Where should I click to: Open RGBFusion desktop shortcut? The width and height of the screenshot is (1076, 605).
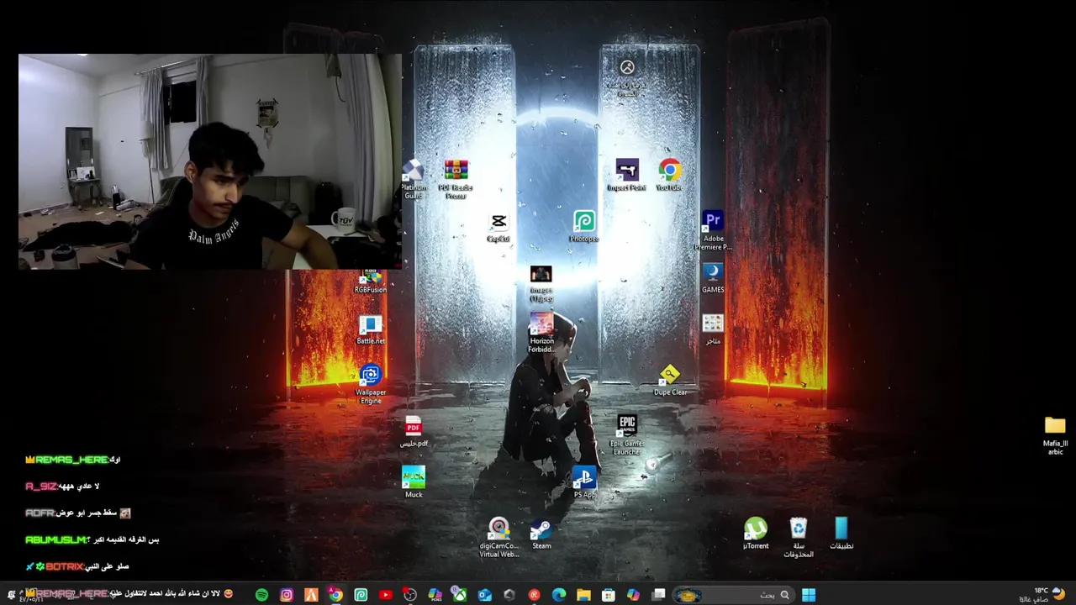(x=371, y=281)
